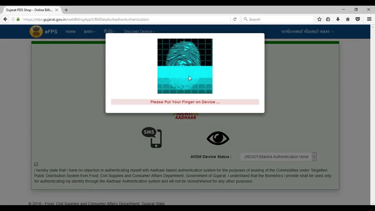The width and height of the screenshot is (375, 211).
Task: Click the fingerprint scan image in dialog
Action: pyautogui.click(x=185, y=66)
